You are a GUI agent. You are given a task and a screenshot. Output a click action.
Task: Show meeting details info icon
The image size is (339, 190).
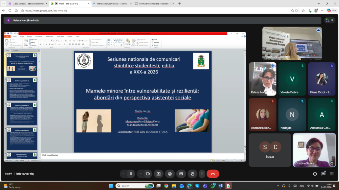[x=315, y=174]
